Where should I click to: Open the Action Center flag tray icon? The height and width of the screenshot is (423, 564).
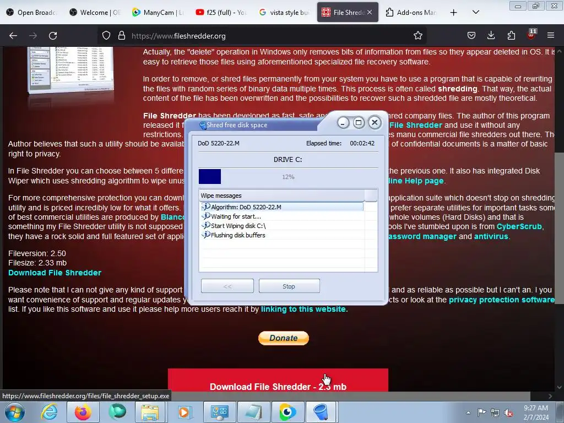coord(481,413)
